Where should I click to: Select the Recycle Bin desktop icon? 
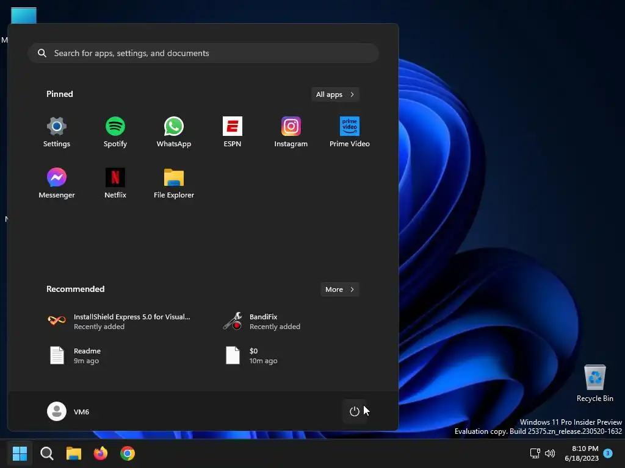click(x=594, y=383)
